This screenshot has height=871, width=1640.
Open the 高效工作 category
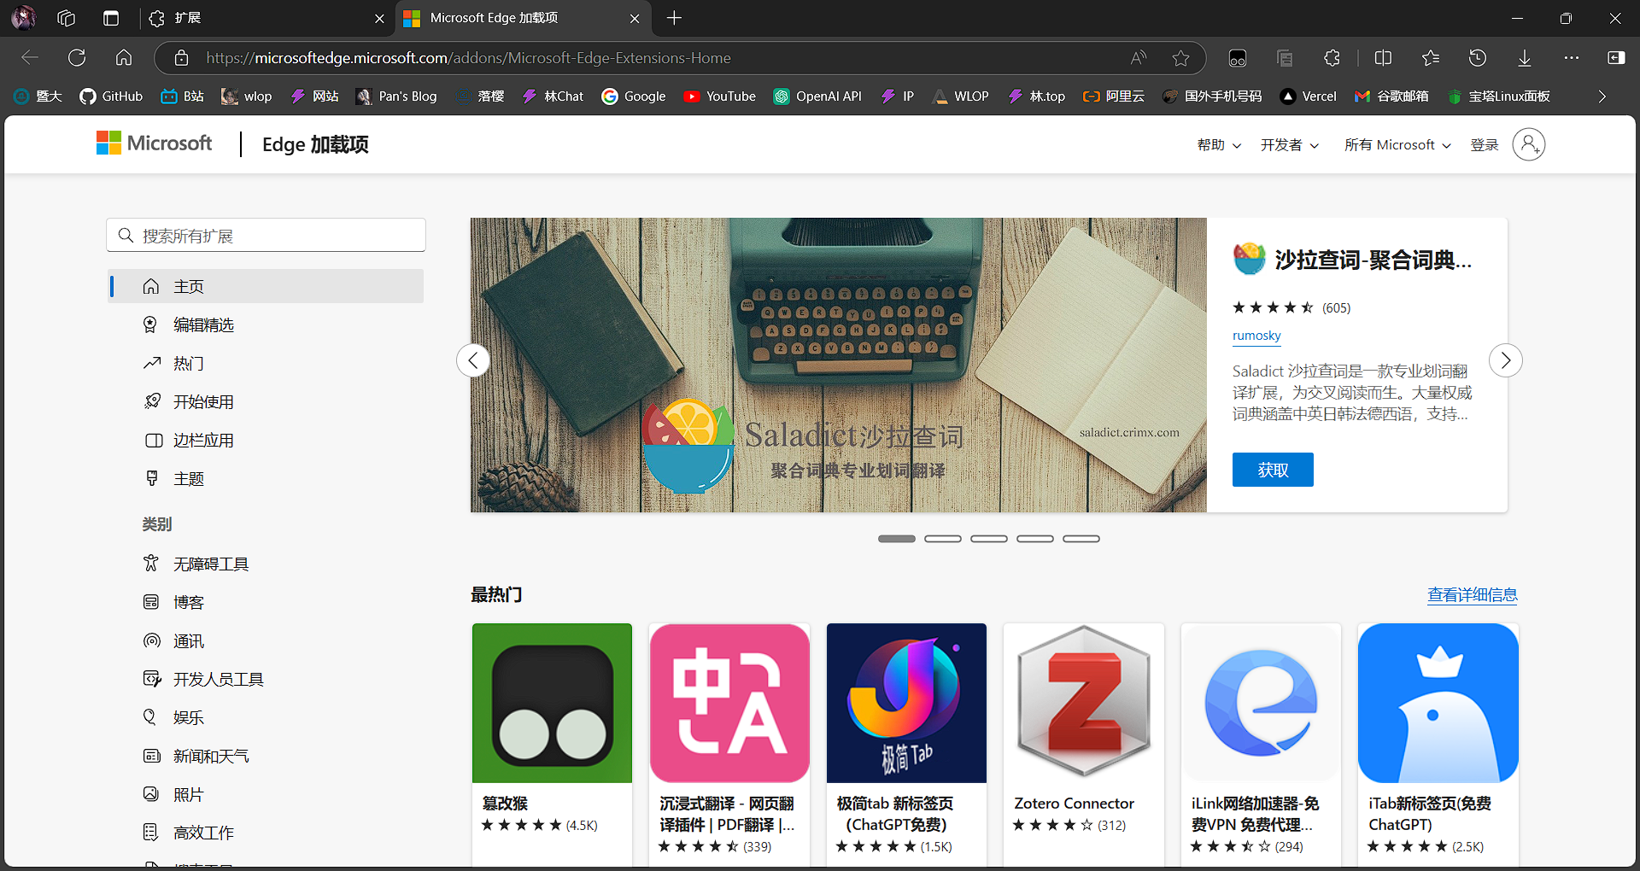[266, 833]
